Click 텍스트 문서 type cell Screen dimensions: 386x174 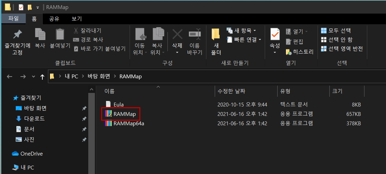click(294, 104)
